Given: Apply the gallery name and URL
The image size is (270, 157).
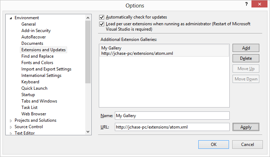Looking at the screenshot, I should (246, 127).
